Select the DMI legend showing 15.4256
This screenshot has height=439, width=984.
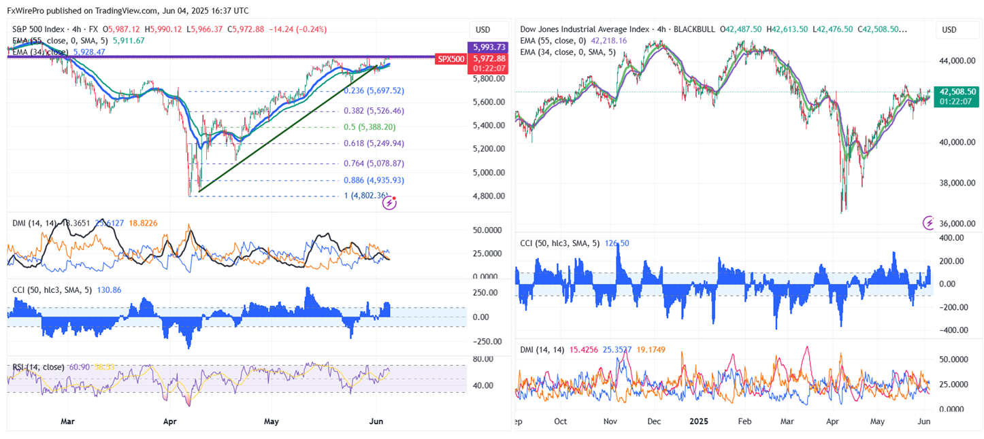click(x=593, y=350)
